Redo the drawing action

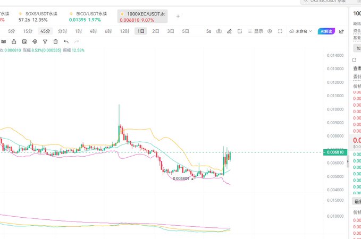(x=77, y=41)
